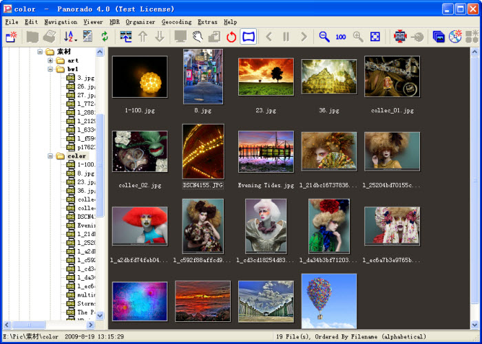Click the stacked blue images icon
Screen dimensions: 482x344
point(439,36)
